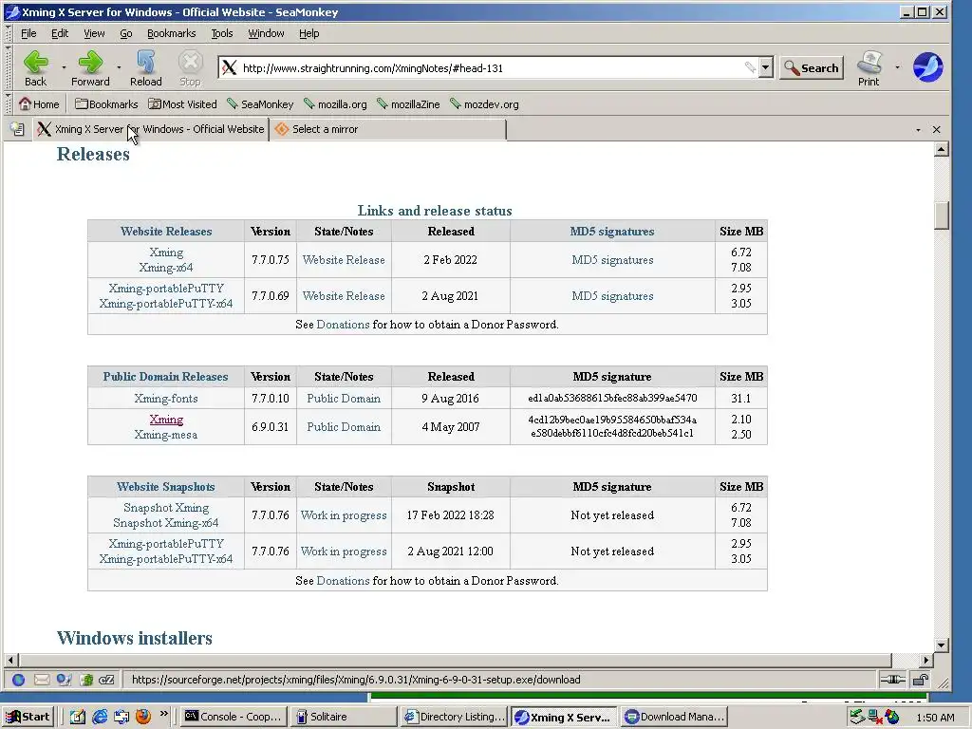Switch to the Directory Listing taskbar window
The height and width of the screenshot is (729, 972).
tap(455, 717)
